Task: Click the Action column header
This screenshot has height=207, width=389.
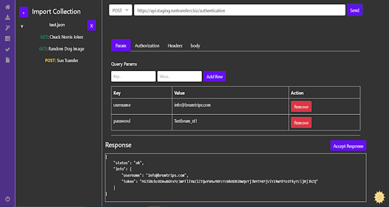Action: click(324, 93)
